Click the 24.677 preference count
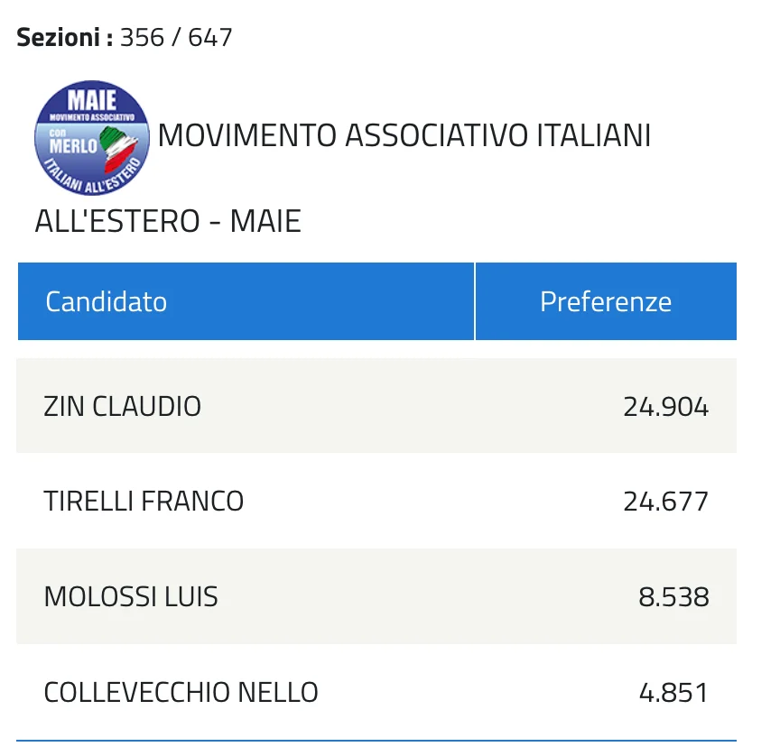 tap(665, 502)
